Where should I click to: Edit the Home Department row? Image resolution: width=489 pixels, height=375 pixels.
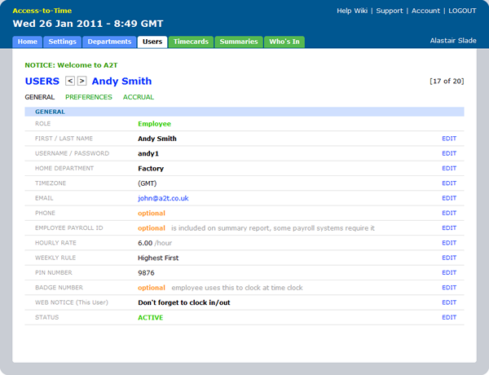click(x=449, y=169)
